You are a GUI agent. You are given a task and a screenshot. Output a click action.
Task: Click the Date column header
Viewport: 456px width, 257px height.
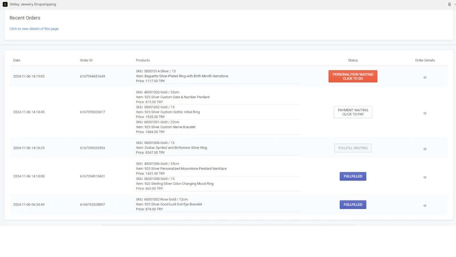tap(17, 61)
